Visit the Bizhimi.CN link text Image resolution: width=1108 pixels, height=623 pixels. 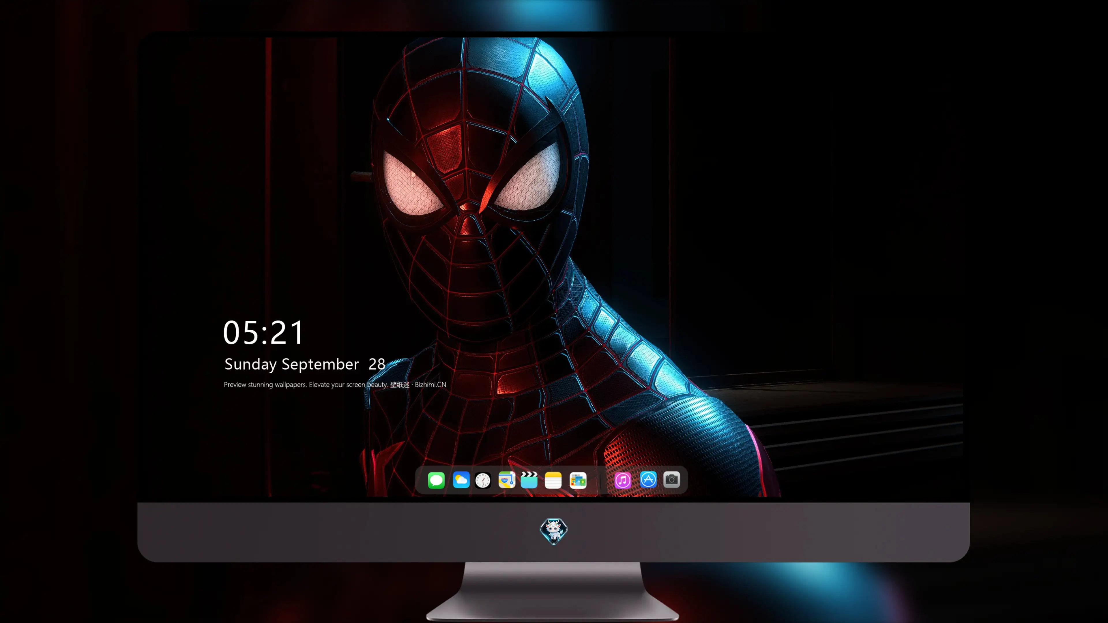pyautogui.click(x=431, y=384)
